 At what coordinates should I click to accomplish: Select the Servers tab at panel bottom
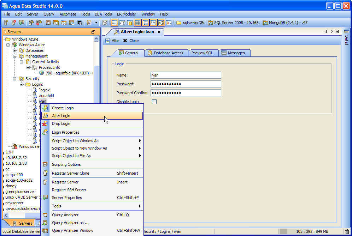(x=23, y=223)
